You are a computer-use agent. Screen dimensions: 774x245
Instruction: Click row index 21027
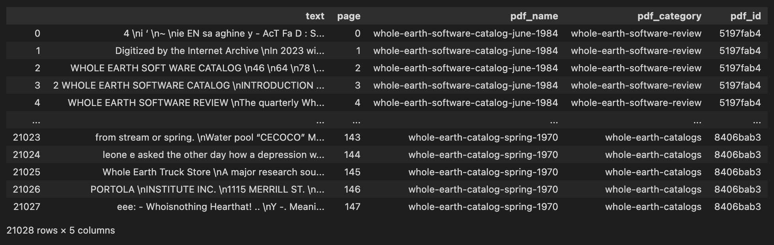click(x=26, y=207)
